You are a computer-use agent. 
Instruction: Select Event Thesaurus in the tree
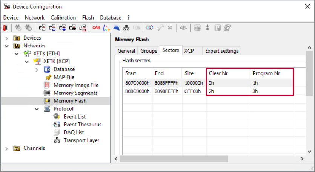click(82, 125)
